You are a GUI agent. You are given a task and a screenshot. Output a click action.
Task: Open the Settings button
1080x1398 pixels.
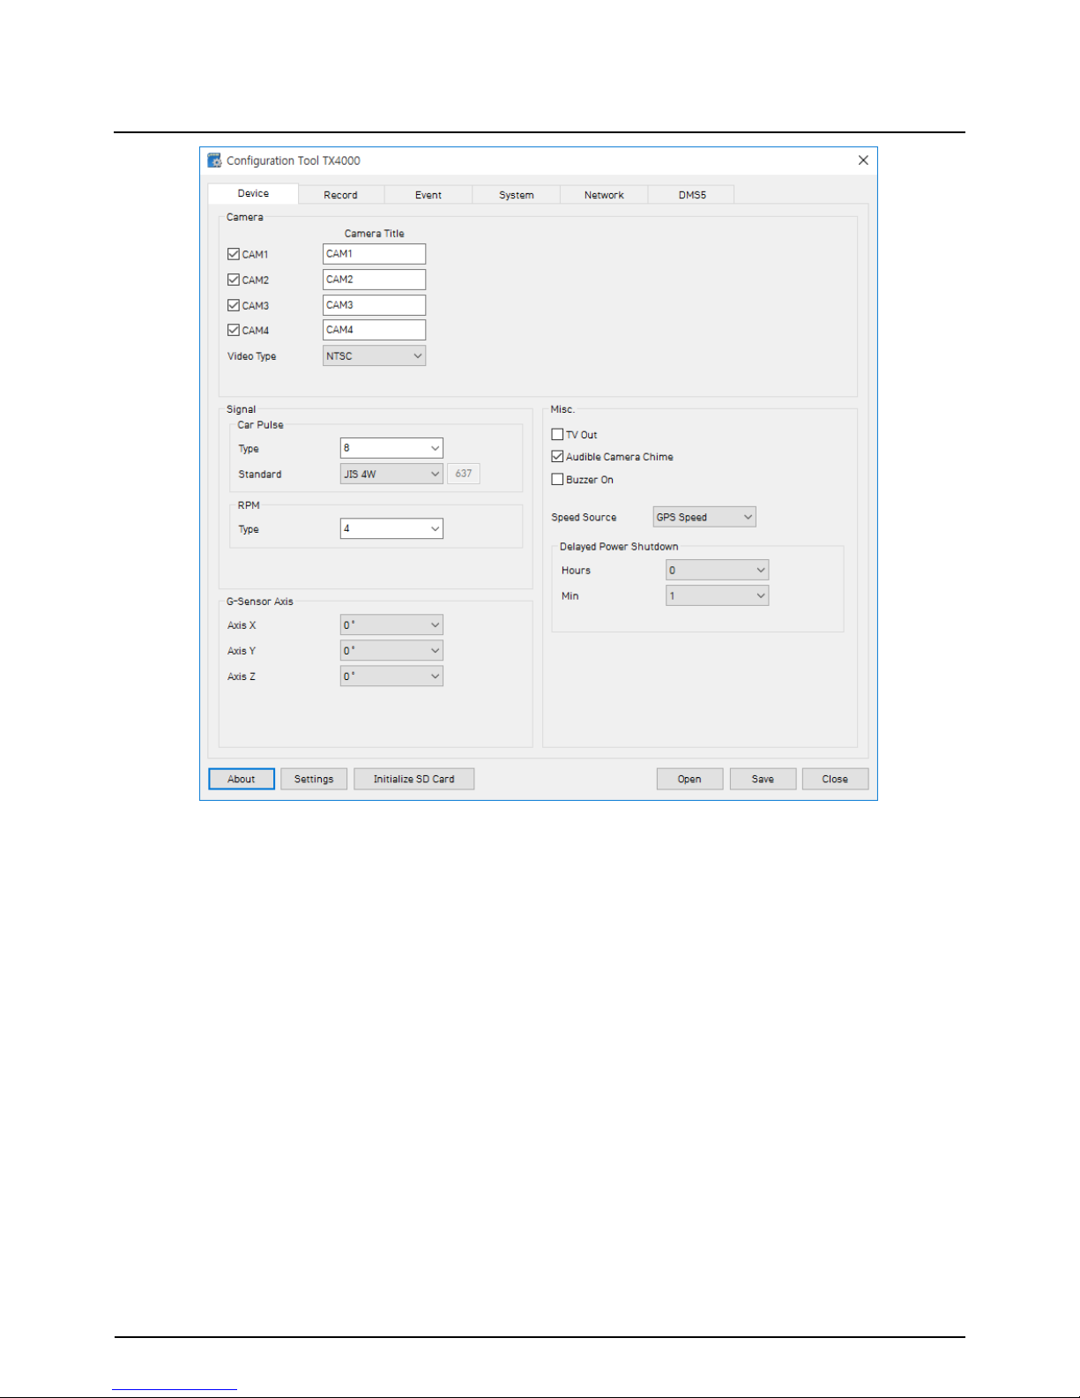[x=314, y=779]
